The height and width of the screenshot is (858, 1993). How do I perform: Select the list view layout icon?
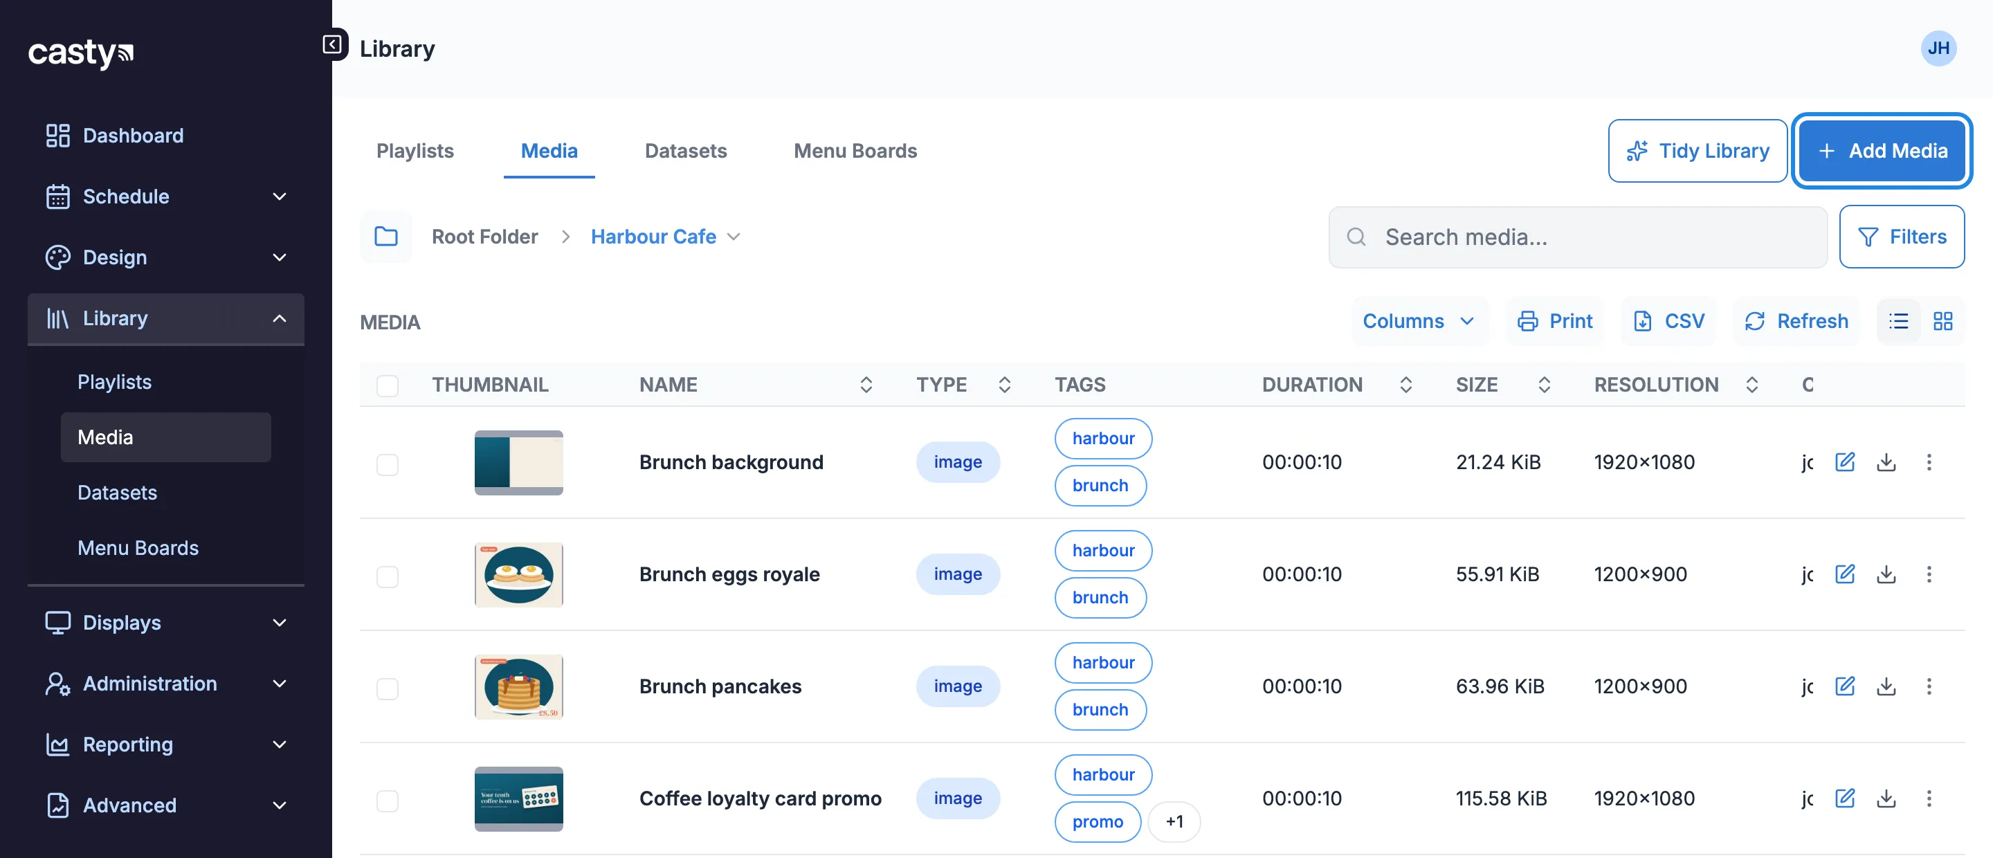coord(1899,321)
